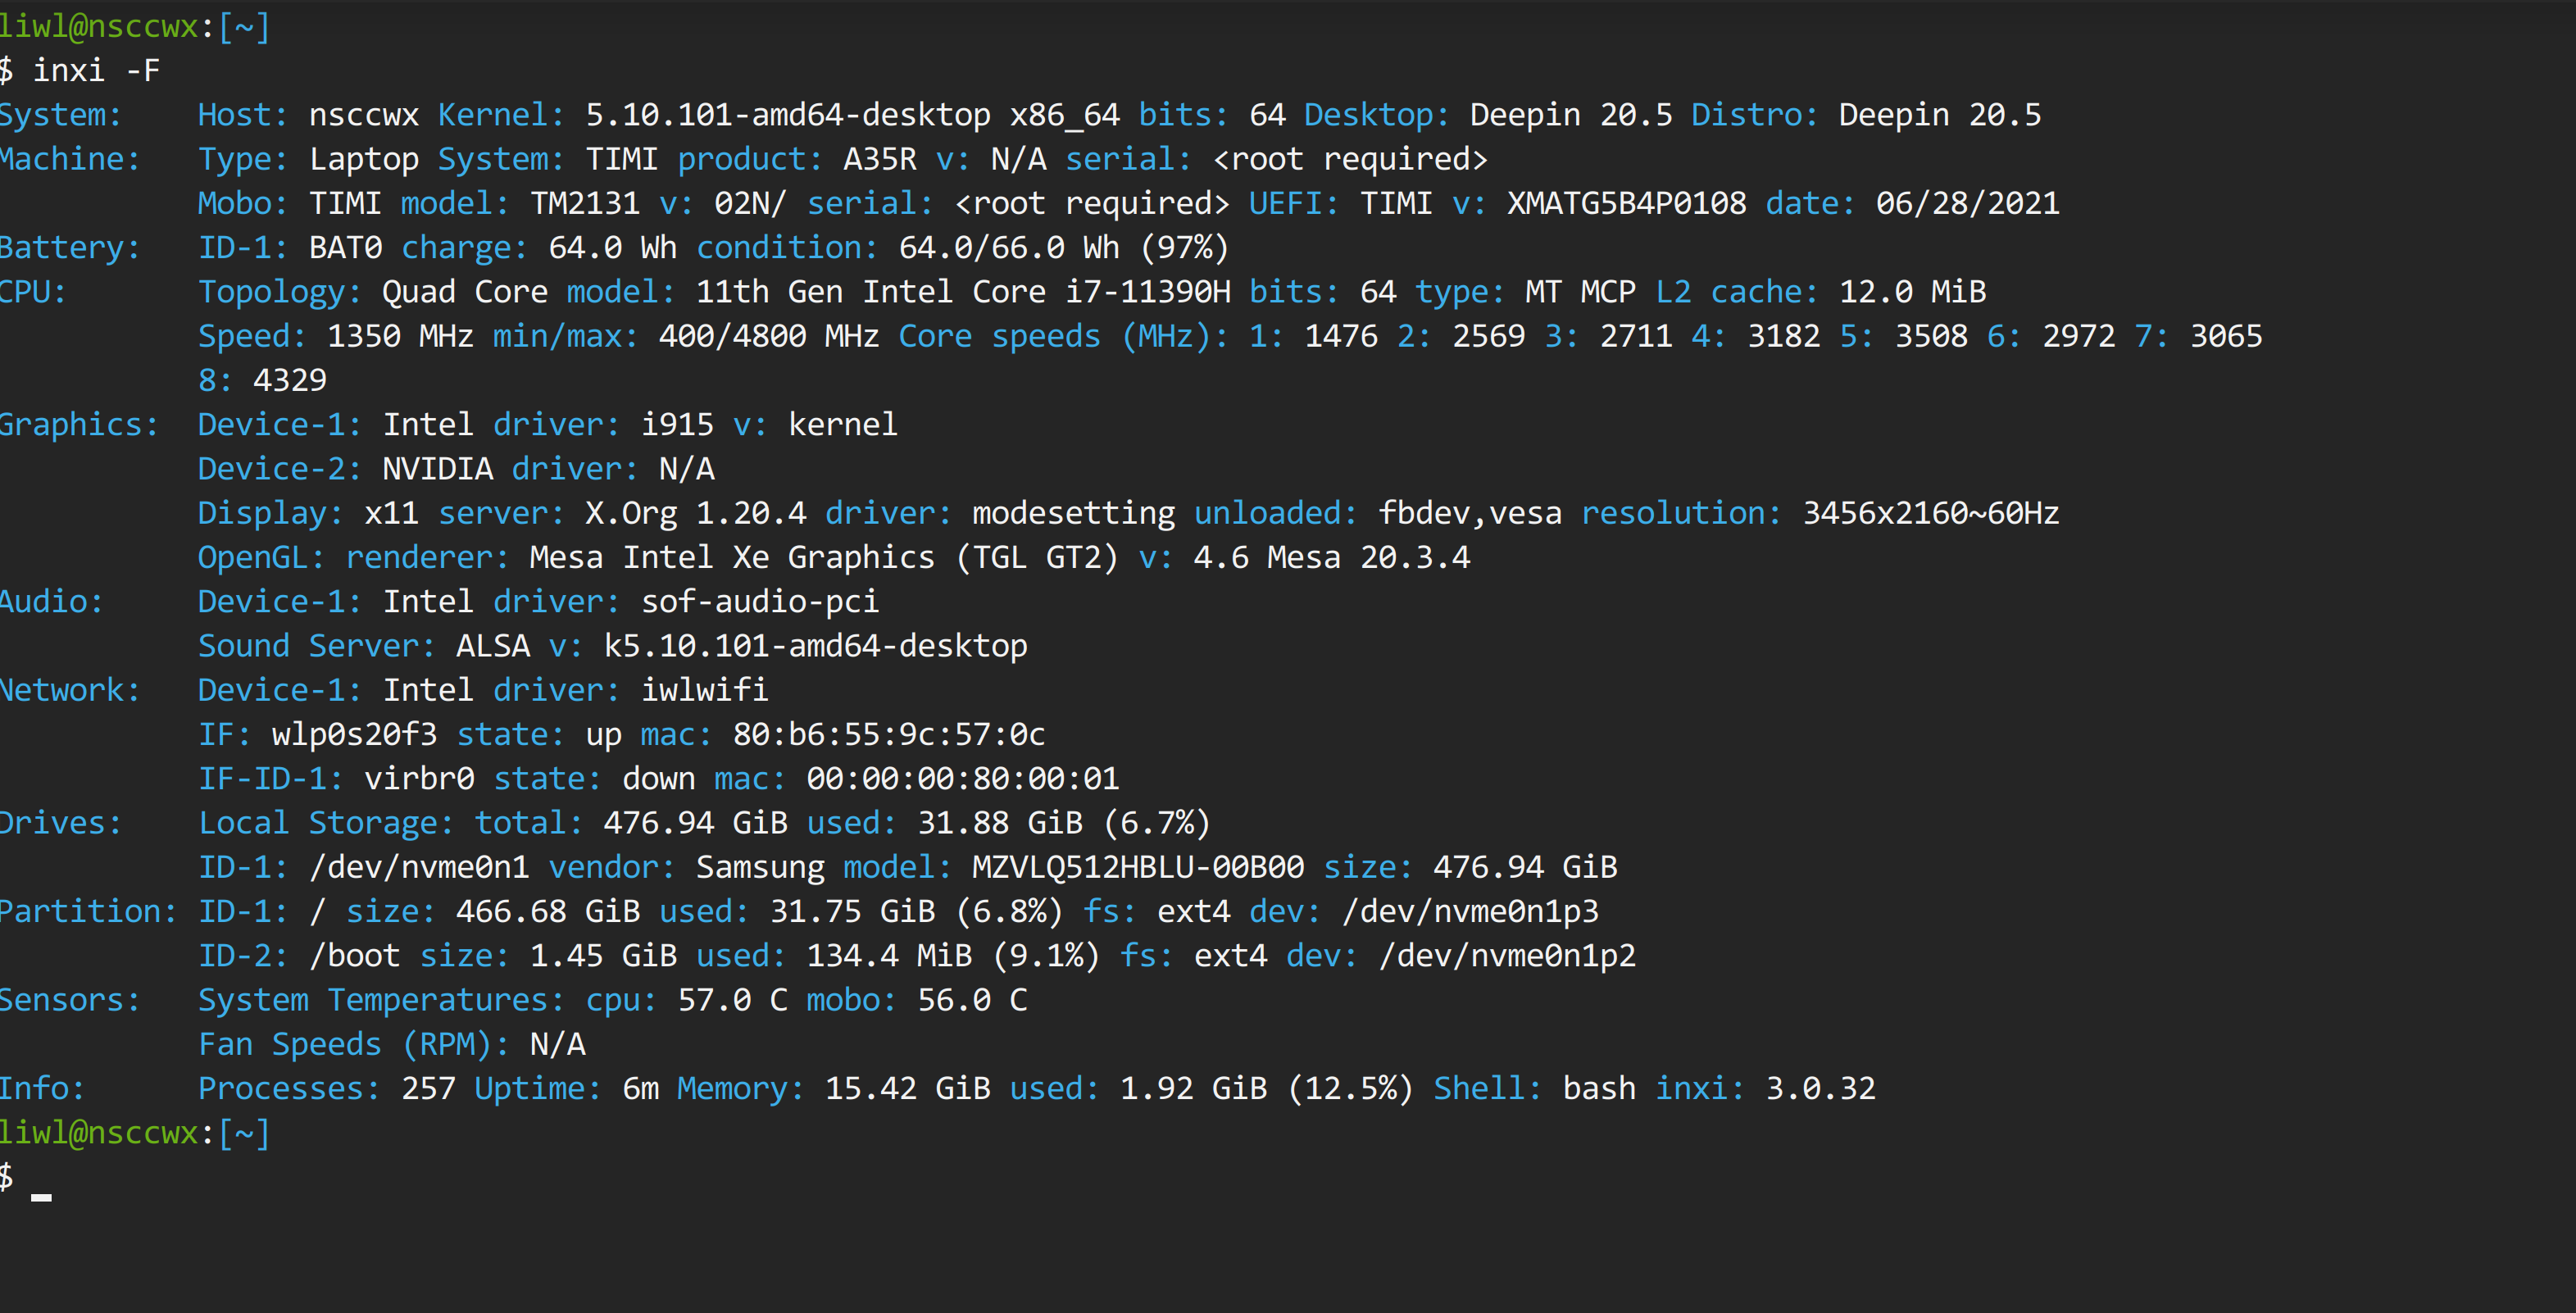
Task: Click the UEFI version XMATG5B4P0108
Action: coord(1626,203)
